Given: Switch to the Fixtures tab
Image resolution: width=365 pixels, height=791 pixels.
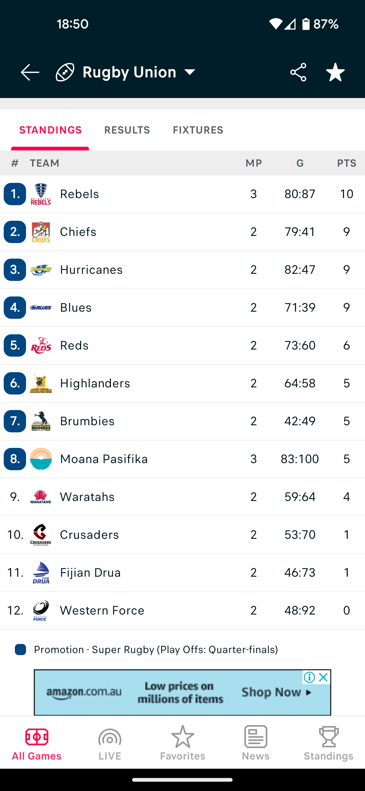Looking at the screenshot, I should click(198, 130).
